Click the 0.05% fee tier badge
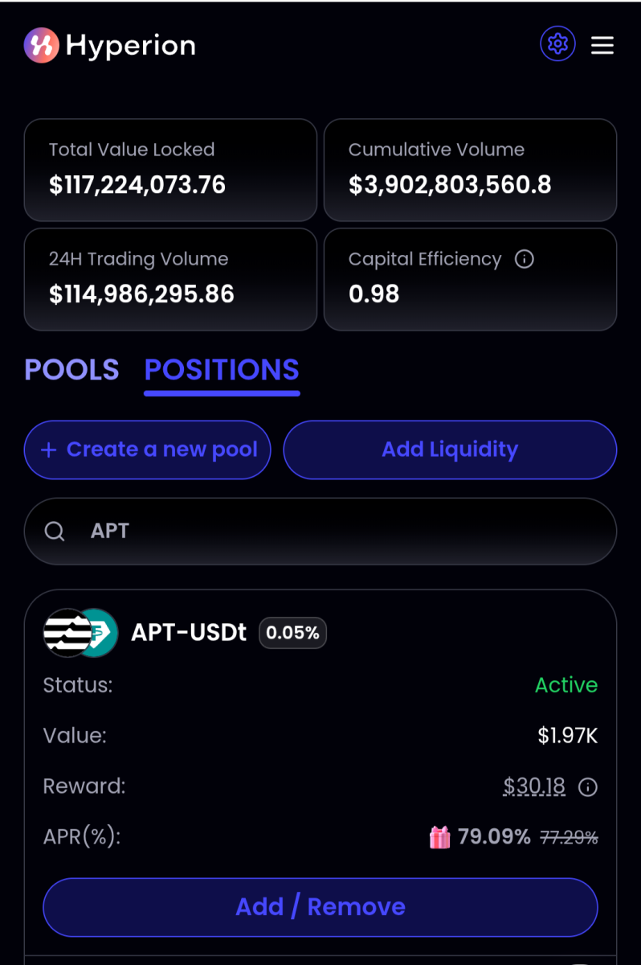Screen dimensions: 641x965 292,633
